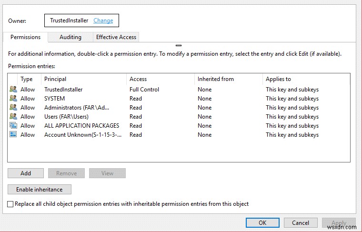Click the Enable inheritance button
The height and width of the screenshot is (232, 362).
click(x=39, y=189)
